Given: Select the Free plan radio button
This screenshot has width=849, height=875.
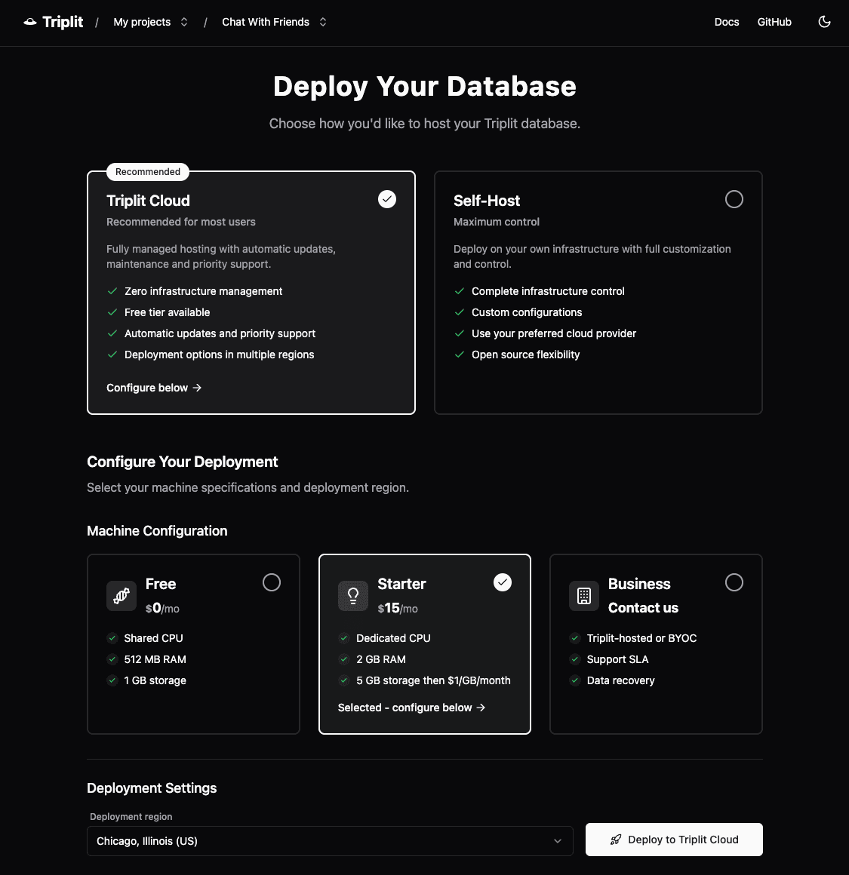Looking at the screenshot, I should coord(272,582).
